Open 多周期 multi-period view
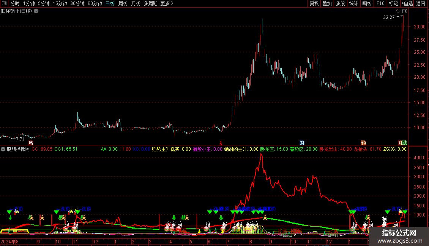This screenshot has height=246, width=429. point(150,3)
